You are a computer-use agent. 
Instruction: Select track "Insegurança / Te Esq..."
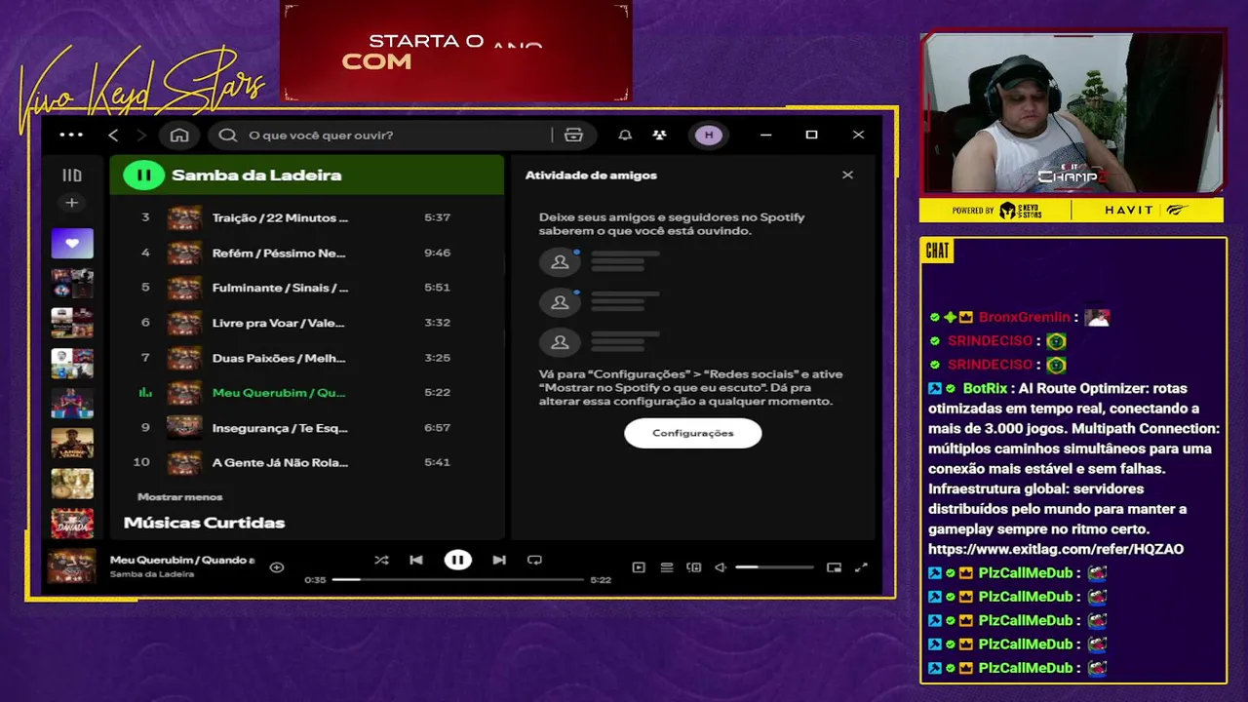click(x=307, y=428)
